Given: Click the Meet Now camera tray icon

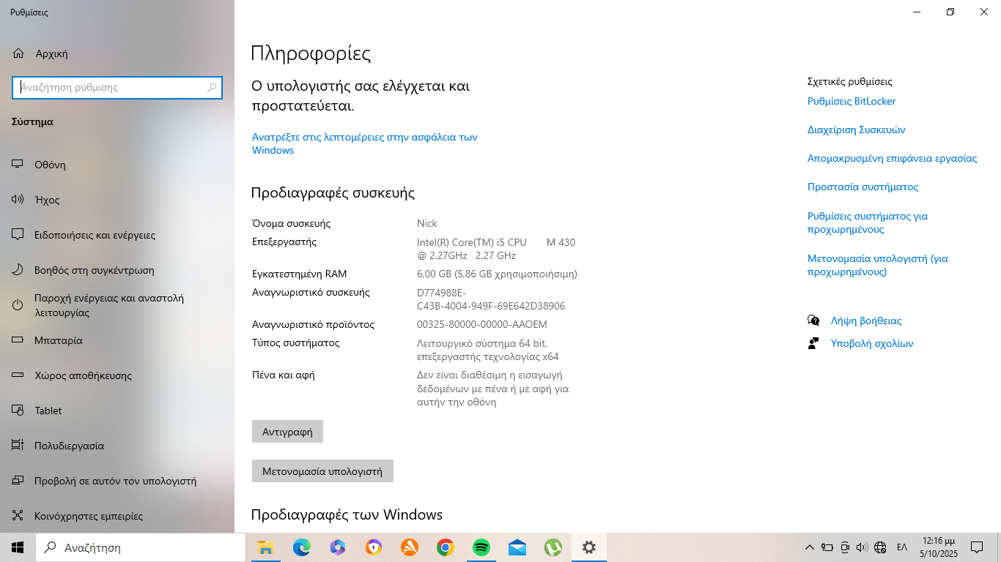Looking at the screenshot, I should click(845, 547).
